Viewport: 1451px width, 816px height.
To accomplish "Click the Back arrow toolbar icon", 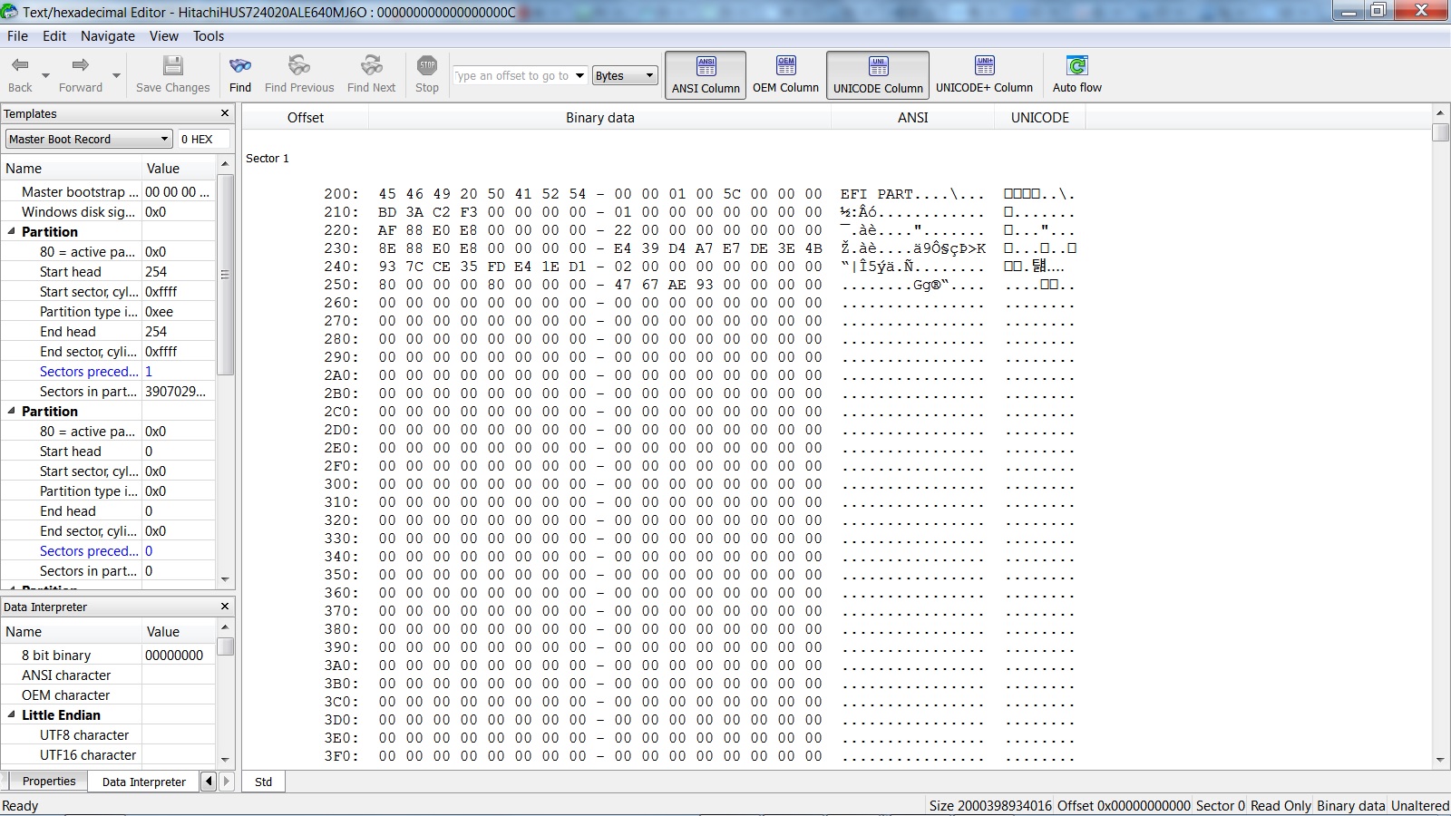I will pos(20,65).
